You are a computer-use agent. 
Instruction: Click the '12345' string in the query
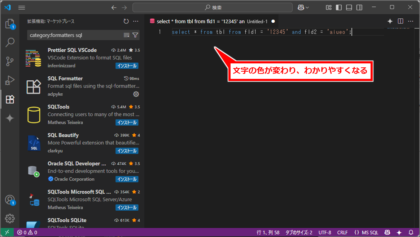277,32
